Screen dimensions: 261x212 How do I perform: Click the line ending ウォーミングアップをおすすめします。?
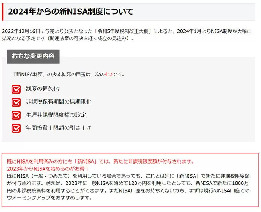[50, 198]
